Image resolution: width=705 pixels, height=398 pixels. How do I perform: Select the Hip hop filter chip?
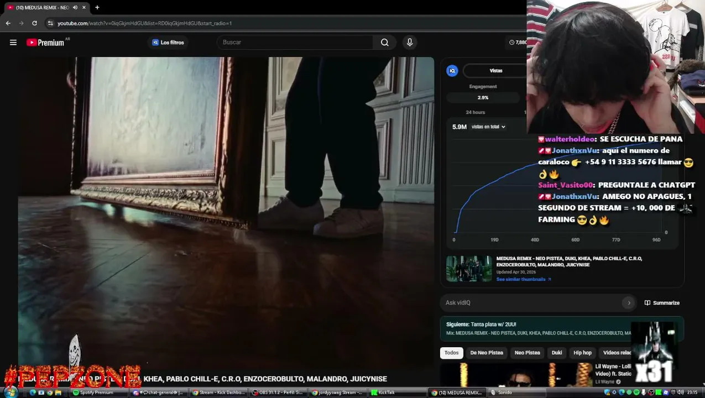pyautogui.click(x=582, y=353)
